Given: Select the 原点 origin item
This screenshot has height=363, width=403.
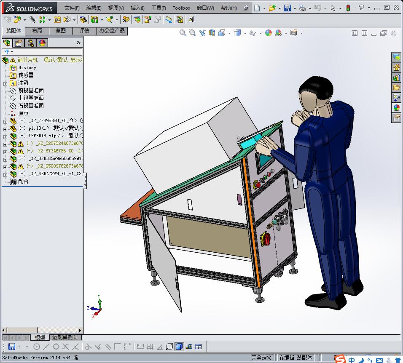Looking at the screenshot, I should [x=23, y=113].
